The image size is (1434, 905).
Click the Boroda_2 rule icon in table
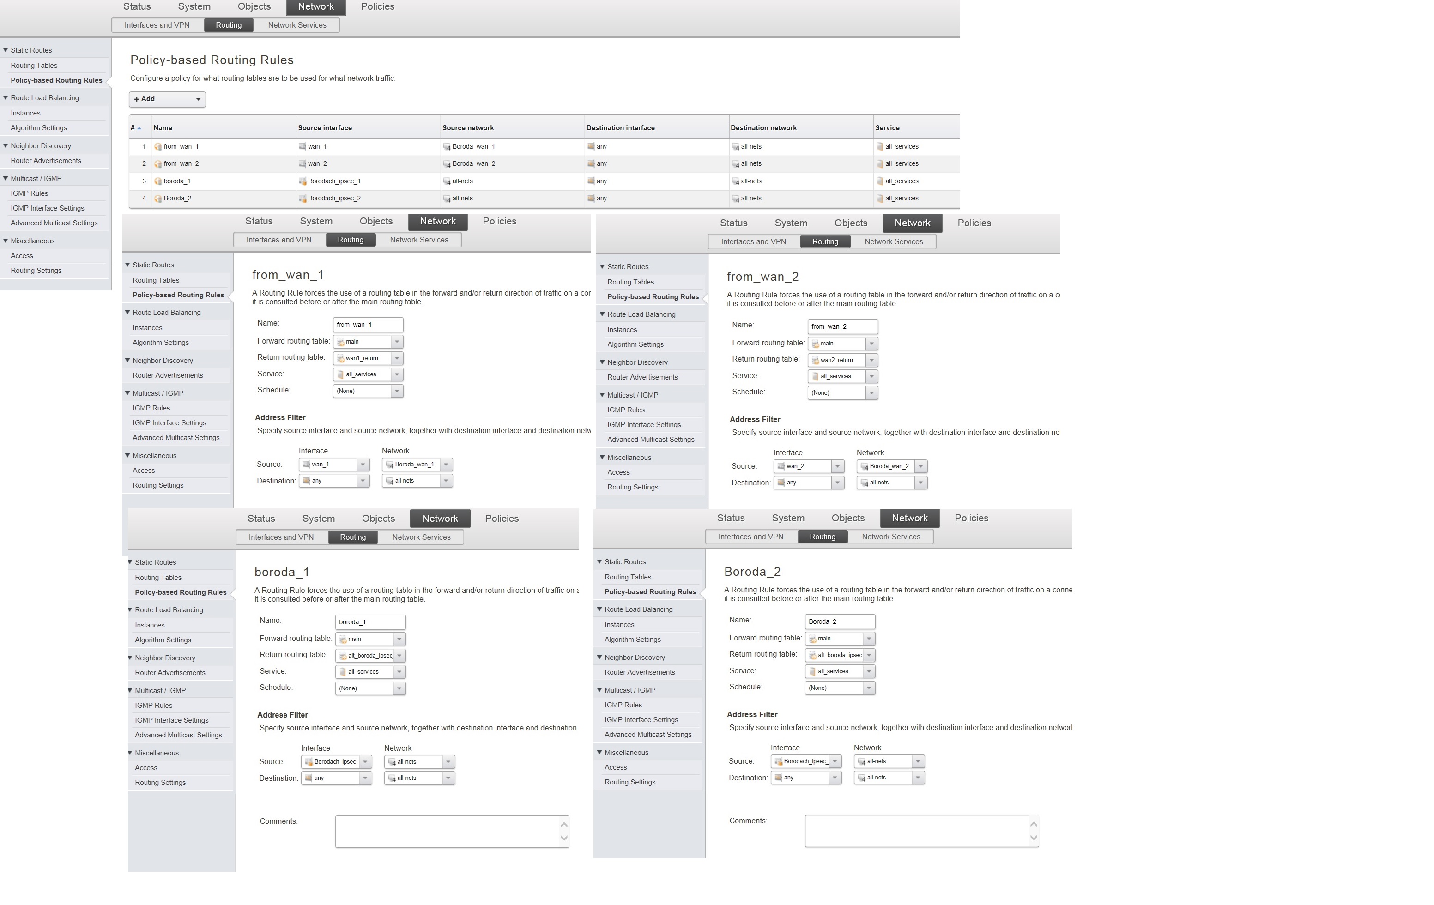tap(158, 198)
